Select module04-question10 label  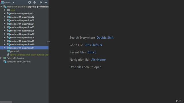pyautogui.click(x=22, y=44)
